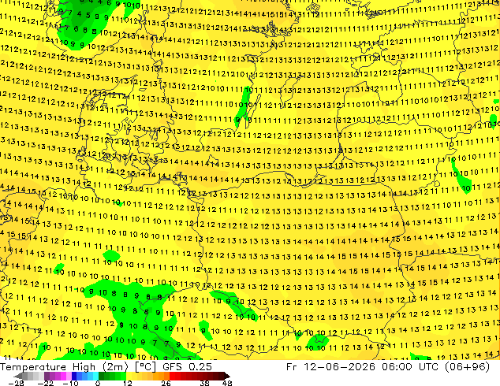Select the grey segment of the color scale
Viewport: 500px width, 386px height.
pos(30,376)
